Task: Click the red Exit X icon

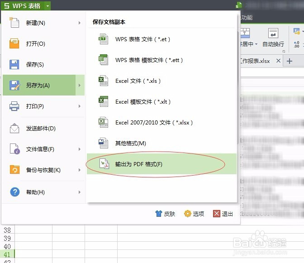Action: [217, 214]
